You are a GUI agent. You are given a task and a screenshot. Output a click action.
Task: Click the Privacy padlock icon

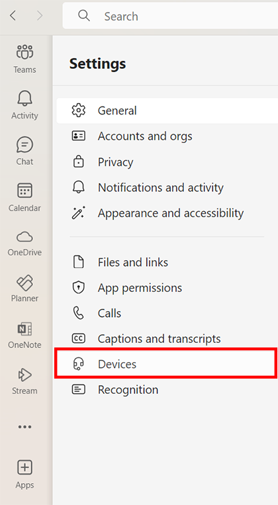78,161
